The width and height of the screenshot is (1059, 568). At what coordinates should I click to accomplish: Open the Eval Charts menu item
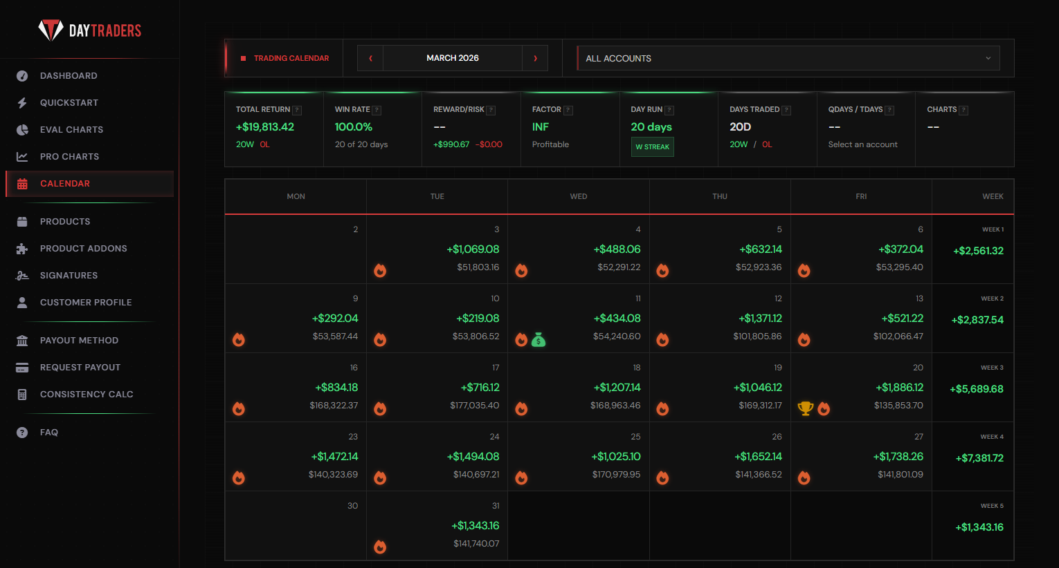(x=90, y=130)
